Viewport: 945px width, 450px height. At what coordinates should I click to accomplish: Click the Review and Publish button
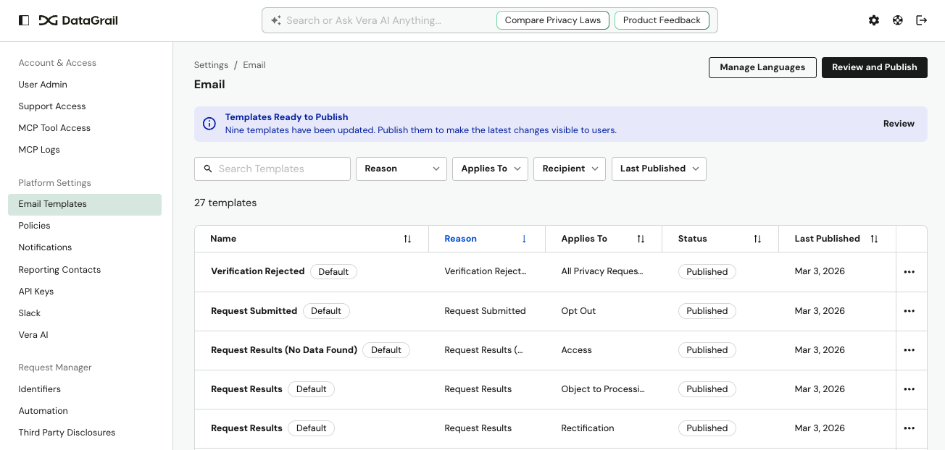874,67
